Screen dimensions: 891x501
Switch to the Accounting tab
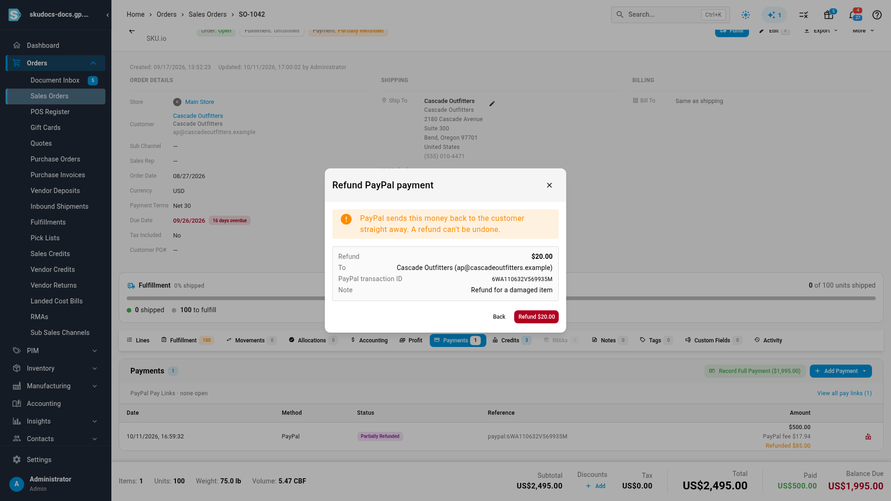[369, 340]
